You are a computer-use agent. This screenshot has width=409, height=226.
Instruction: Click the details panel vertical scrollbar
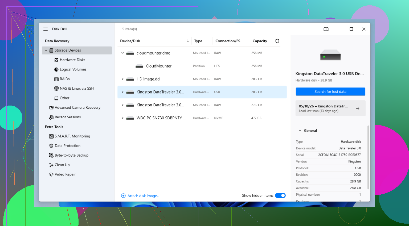point(368,157)
